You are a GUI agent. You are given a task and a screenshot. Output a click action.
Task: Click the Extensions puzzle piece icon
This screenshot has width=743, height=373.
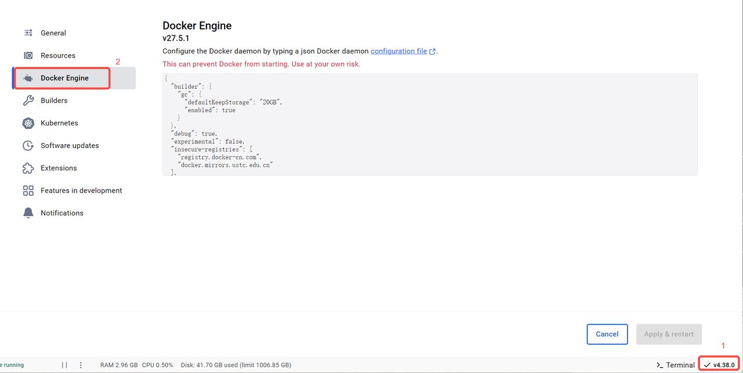28,168
